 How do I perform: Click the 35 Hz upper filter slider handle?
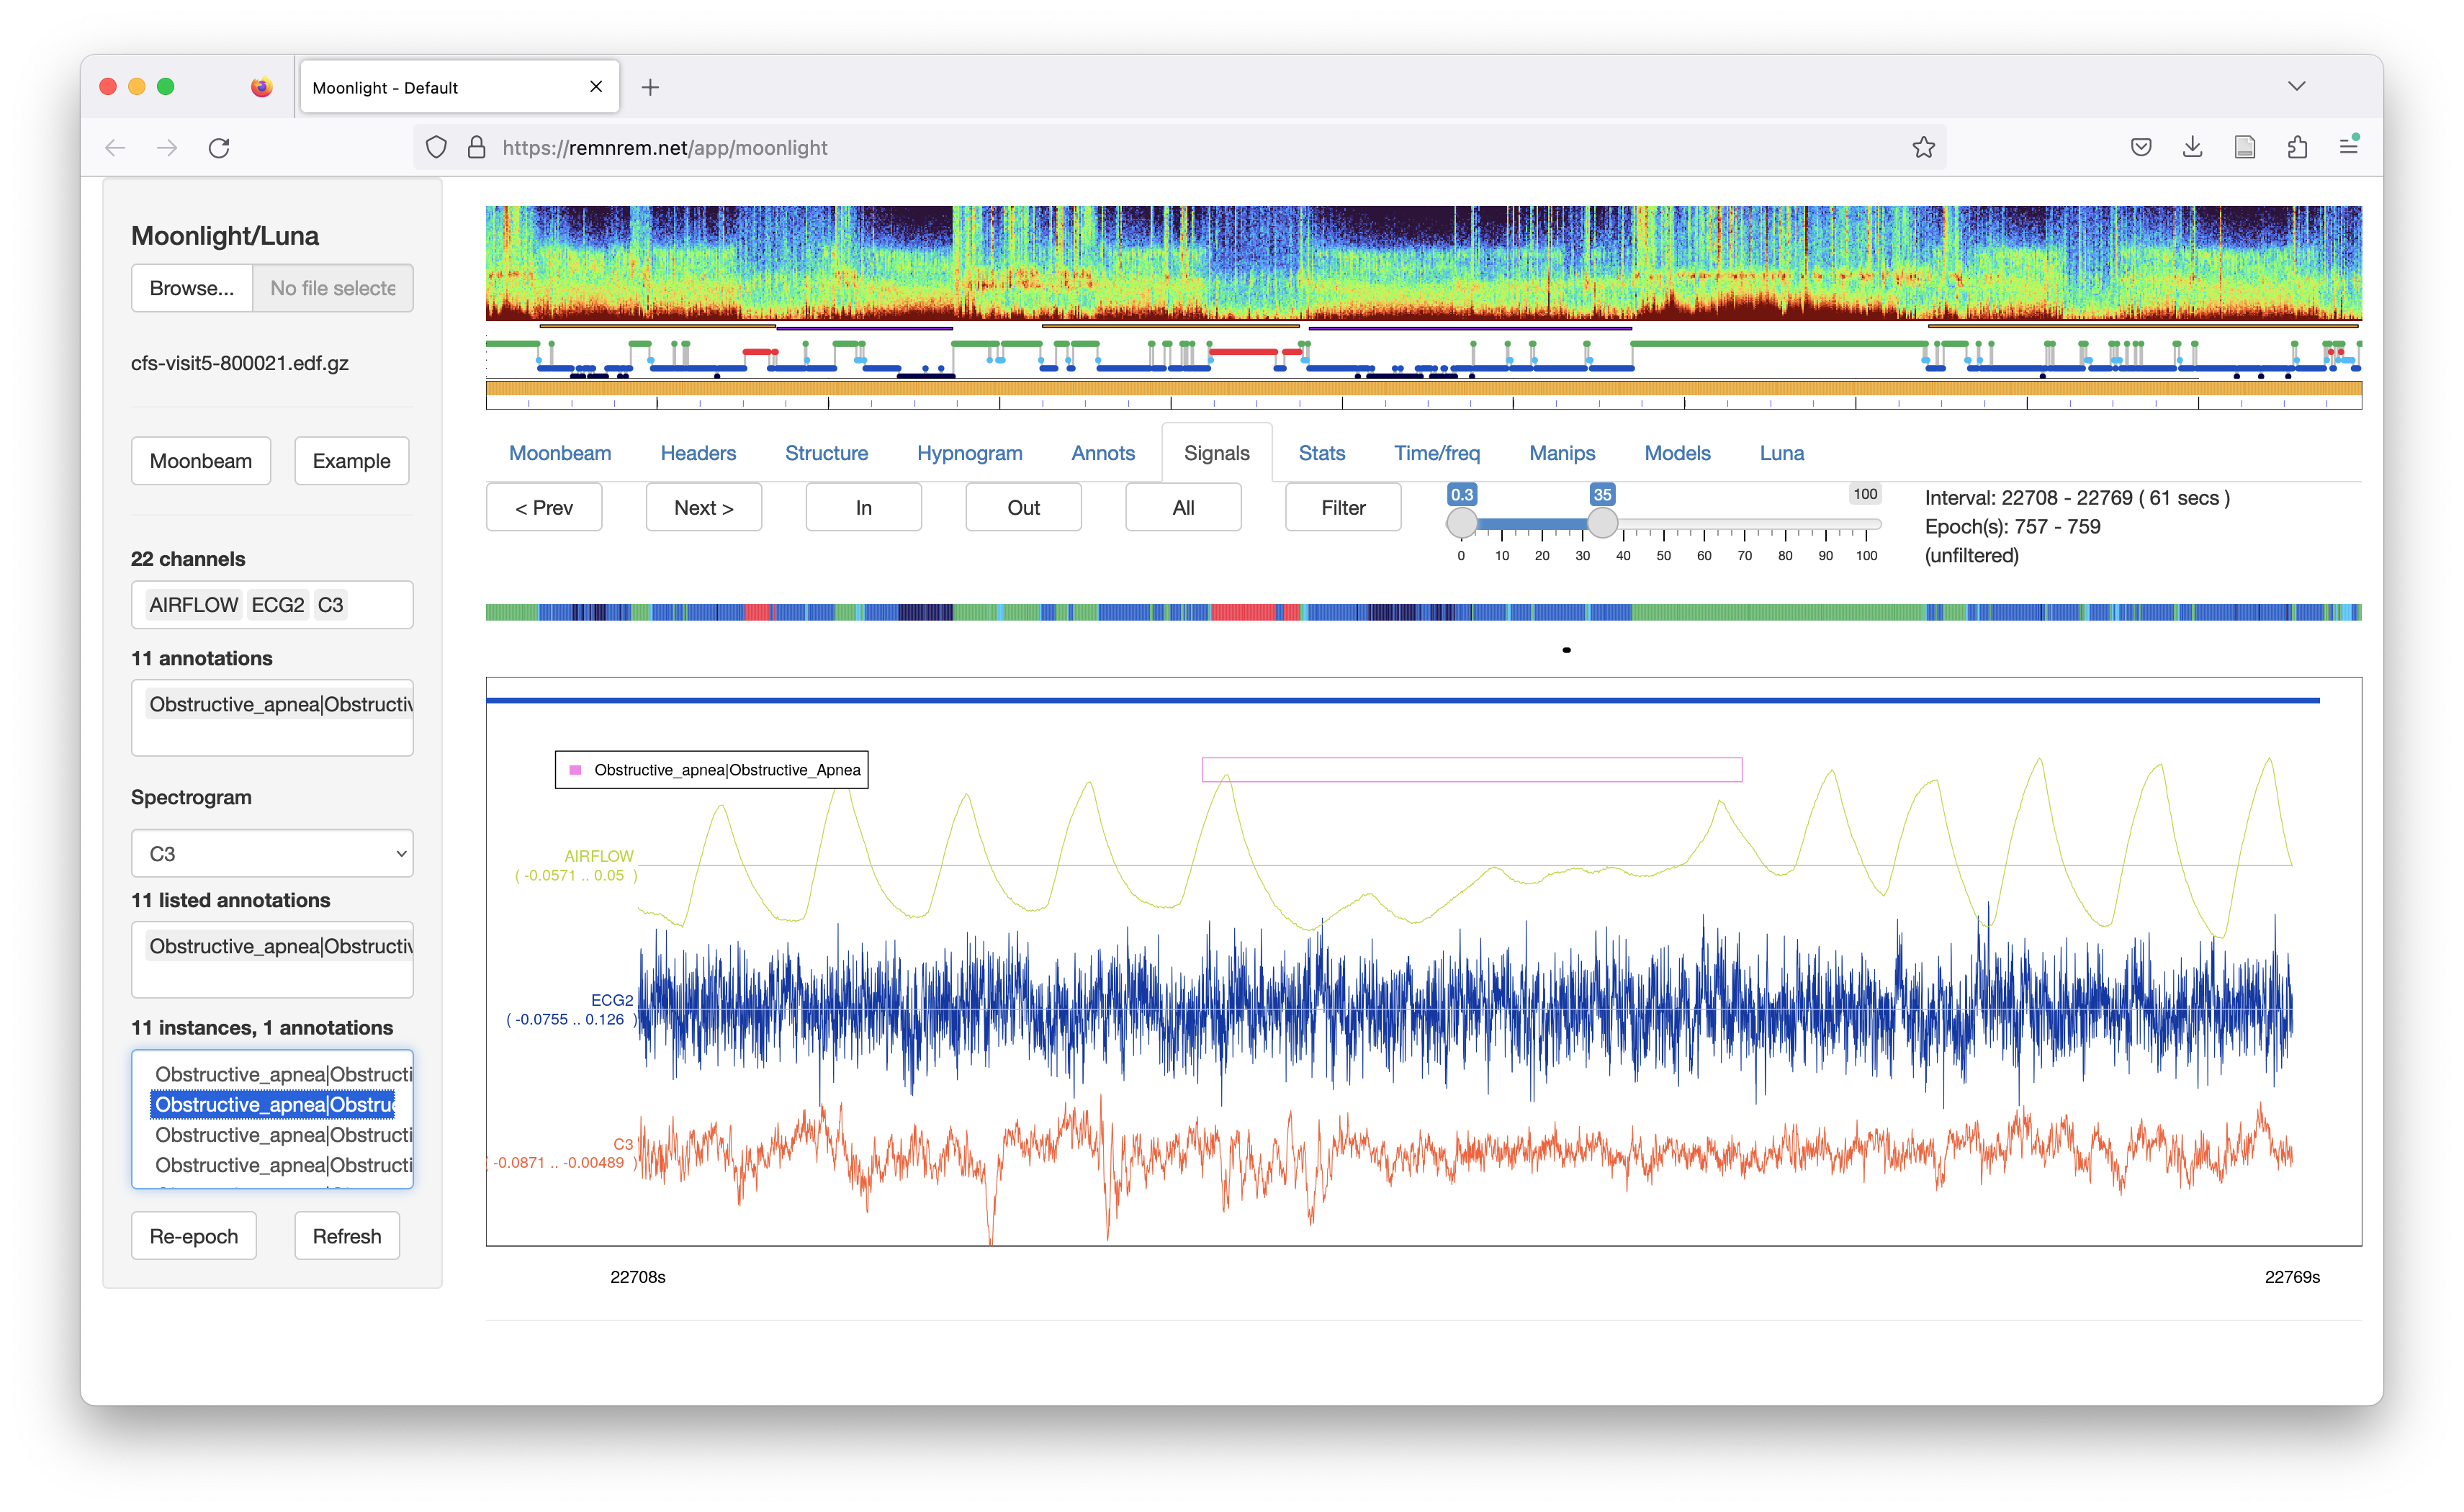point(1602,522)
